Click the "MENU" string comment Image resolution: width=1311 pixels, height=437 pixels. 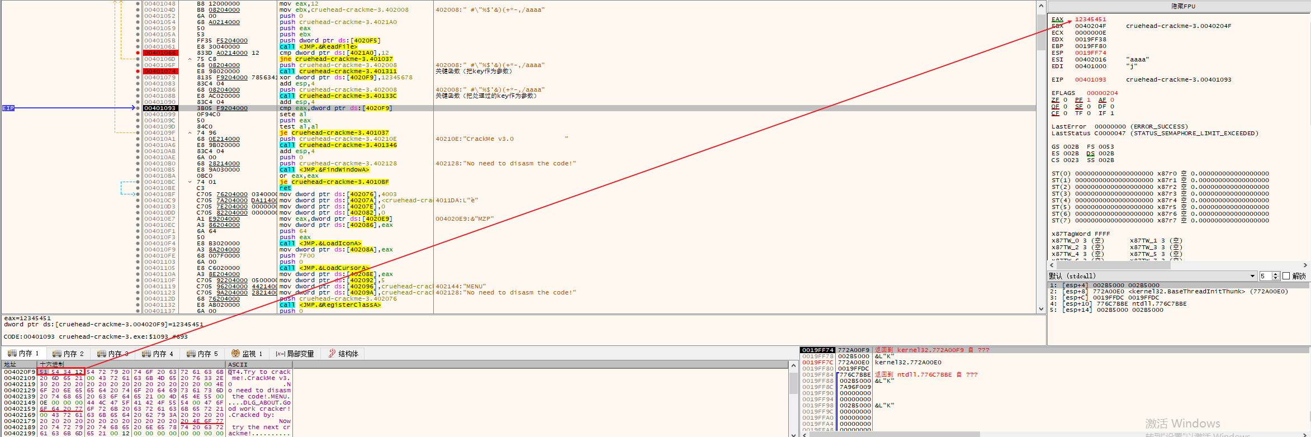461,287
